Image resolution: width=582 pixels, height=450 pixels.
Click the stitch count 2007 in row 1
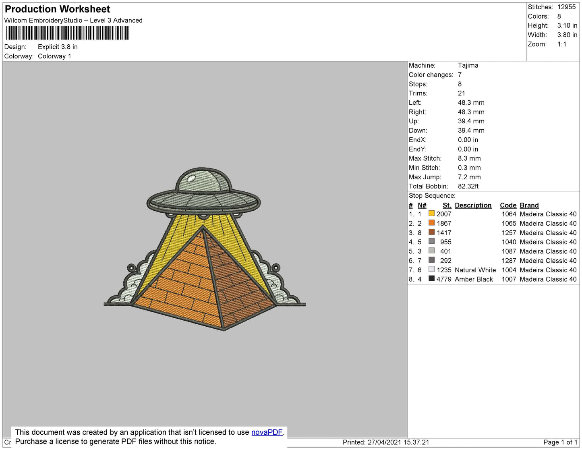(x=444, y=214)
